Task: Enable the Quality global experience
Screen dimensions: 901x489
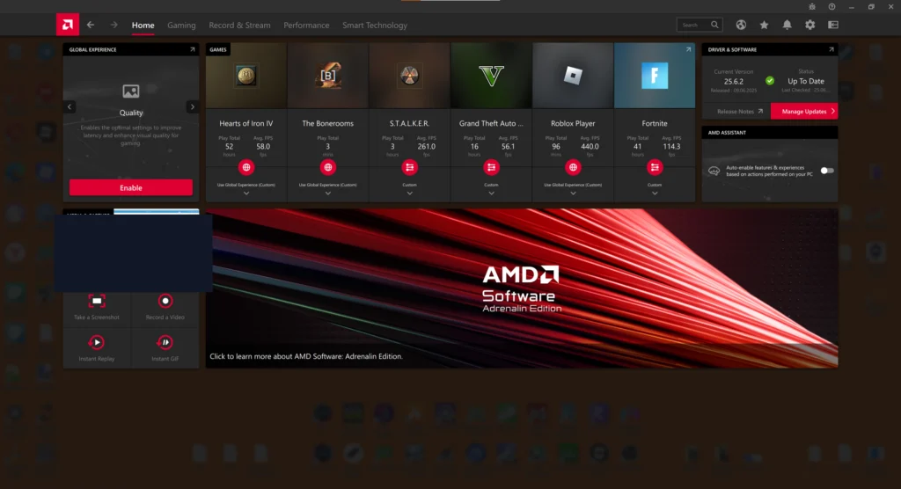Action: click(x=131, y=187)
